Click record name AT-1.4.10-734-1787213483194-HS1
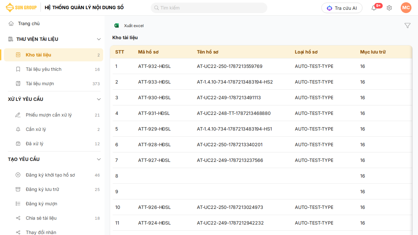 point(234,129)
